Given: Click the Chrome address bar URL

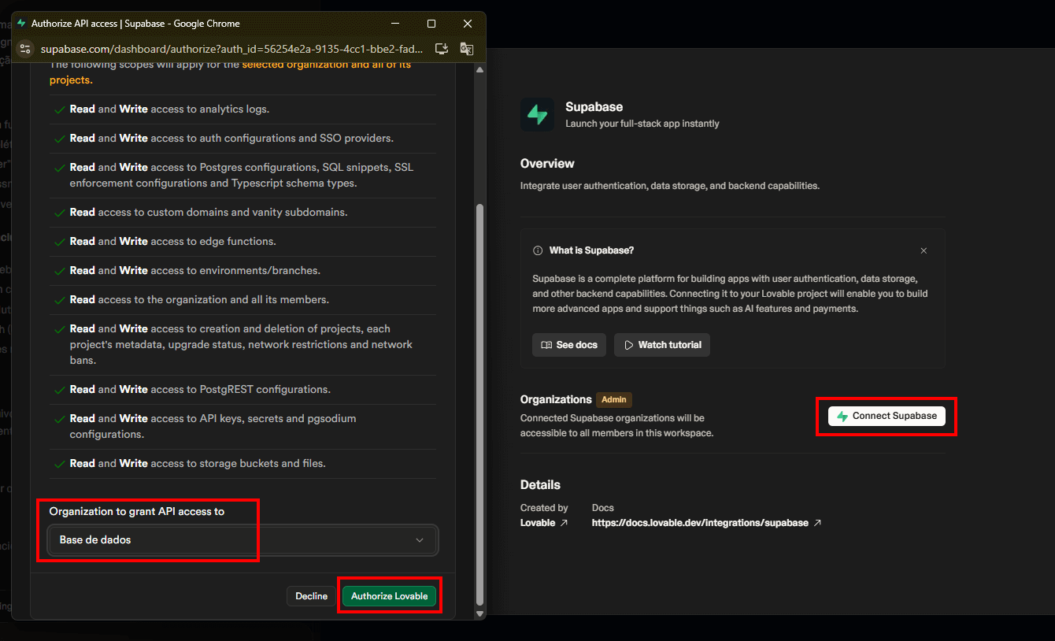Looking at the screenshot, I should tap(232, 49).
